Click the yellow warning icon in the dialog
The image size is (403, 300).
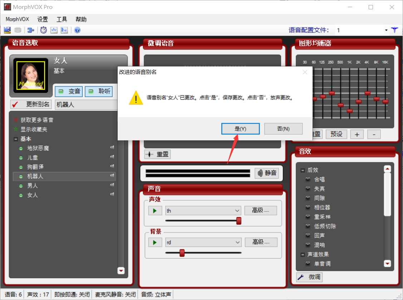pos(136,98)
